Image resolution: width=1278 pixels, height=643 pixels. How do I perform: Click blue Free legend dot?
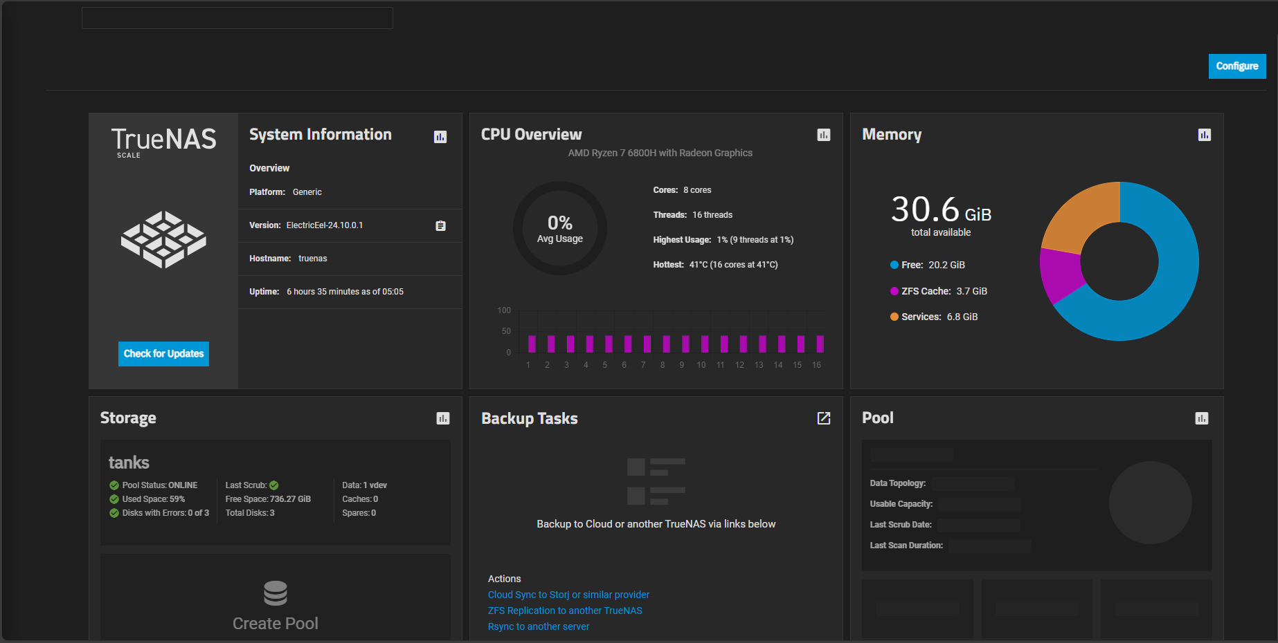click(x=894, y=265)
